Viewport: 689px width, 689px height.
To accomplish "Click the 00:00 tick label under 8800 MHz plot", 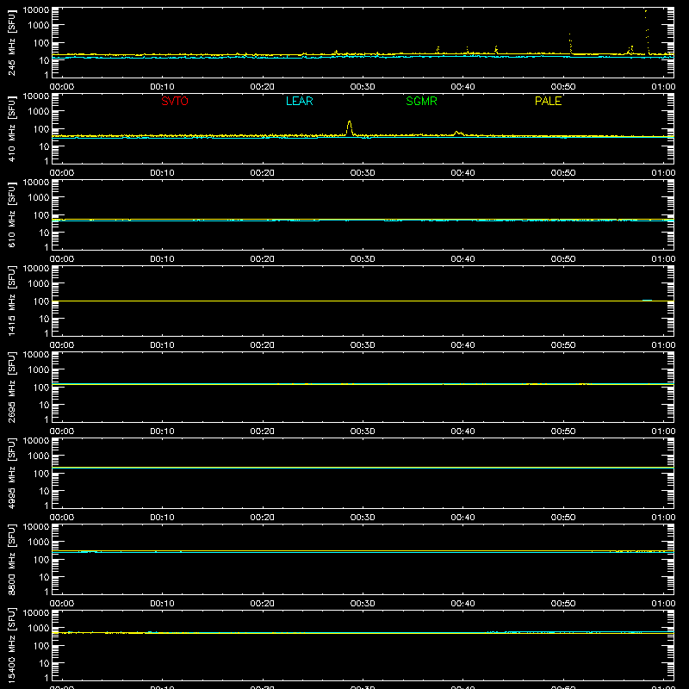I will (62, 604).
